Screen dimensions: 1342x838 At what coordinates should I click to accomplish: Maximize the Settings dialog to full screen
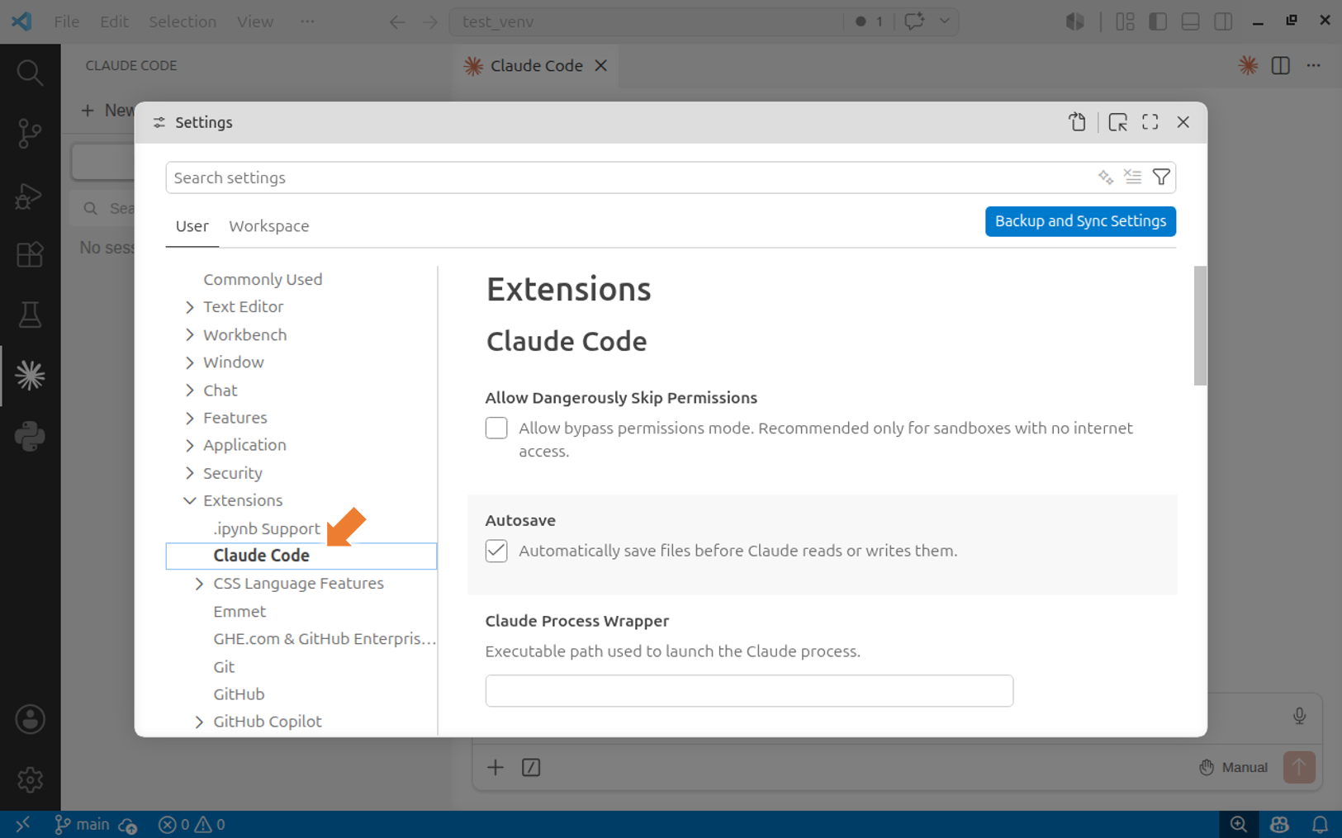point(1150,122)
